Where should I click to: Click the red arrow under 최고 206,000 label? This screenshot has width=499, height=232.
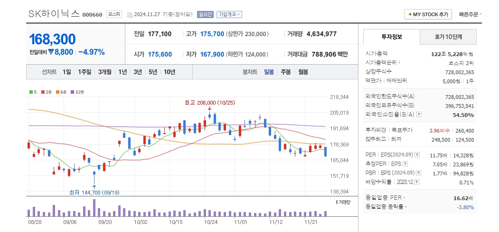209,109
